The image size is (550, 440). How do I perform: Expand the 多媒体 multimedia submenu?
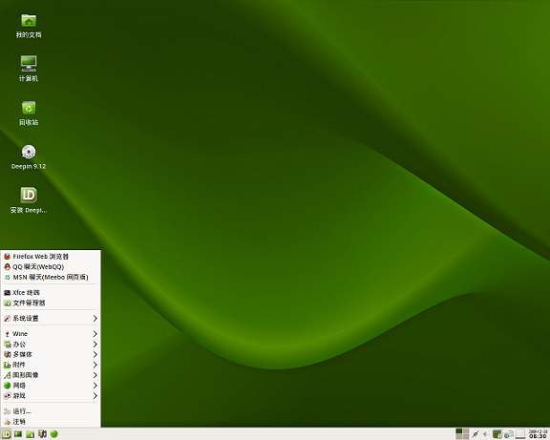(x=51, y=354)
